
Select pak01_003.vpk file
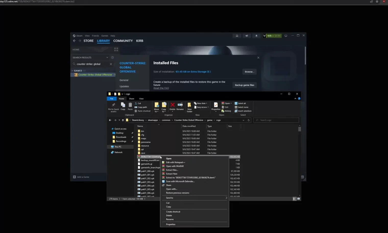pyautogui.click(x=148, y=182)
